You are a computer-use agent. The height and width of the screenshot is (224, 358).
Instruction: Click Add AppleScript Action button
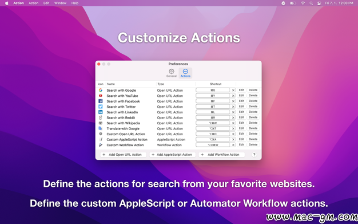tap(173, 155)
